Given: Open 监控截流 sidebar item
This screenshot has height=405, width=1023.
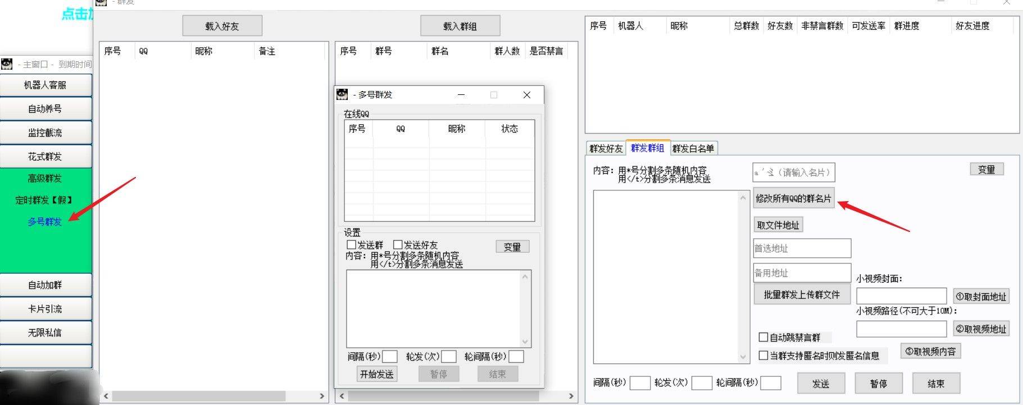Looking at the screenshot, I should click(x=46, y=133).
